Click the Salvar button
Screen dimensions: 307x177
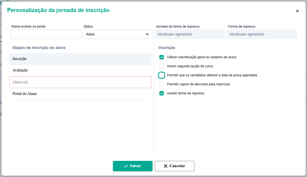[x=133, y=166]
